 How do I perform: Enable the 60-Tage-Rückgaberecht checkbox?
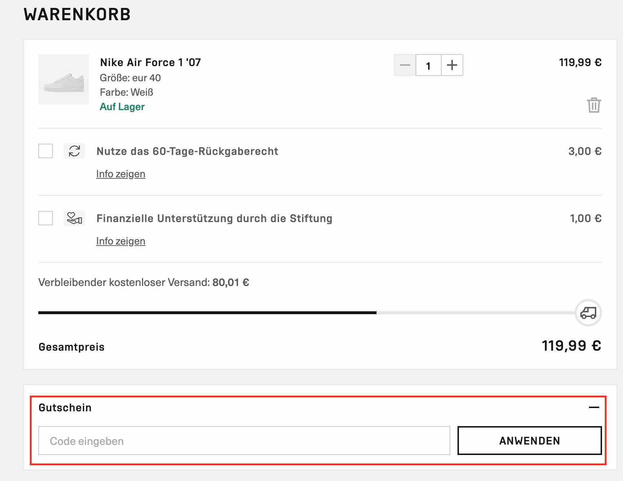pos(46,151)
